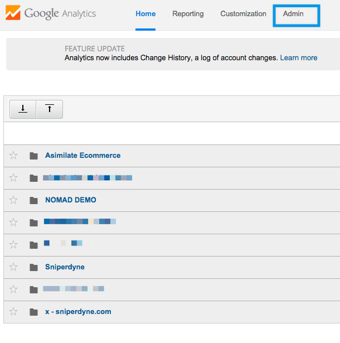The width and height of the screenshot is (340, 343).
Task: Open the NOMAD DEMO account link
Action: tap(71, 200)
